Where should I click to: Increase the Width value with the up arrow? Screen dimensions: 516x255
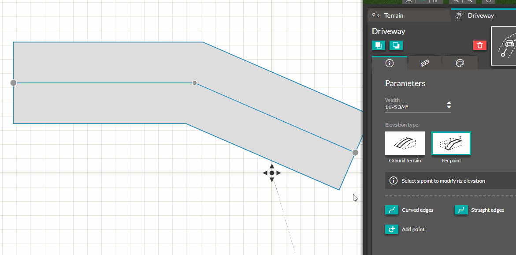[449, 103]
